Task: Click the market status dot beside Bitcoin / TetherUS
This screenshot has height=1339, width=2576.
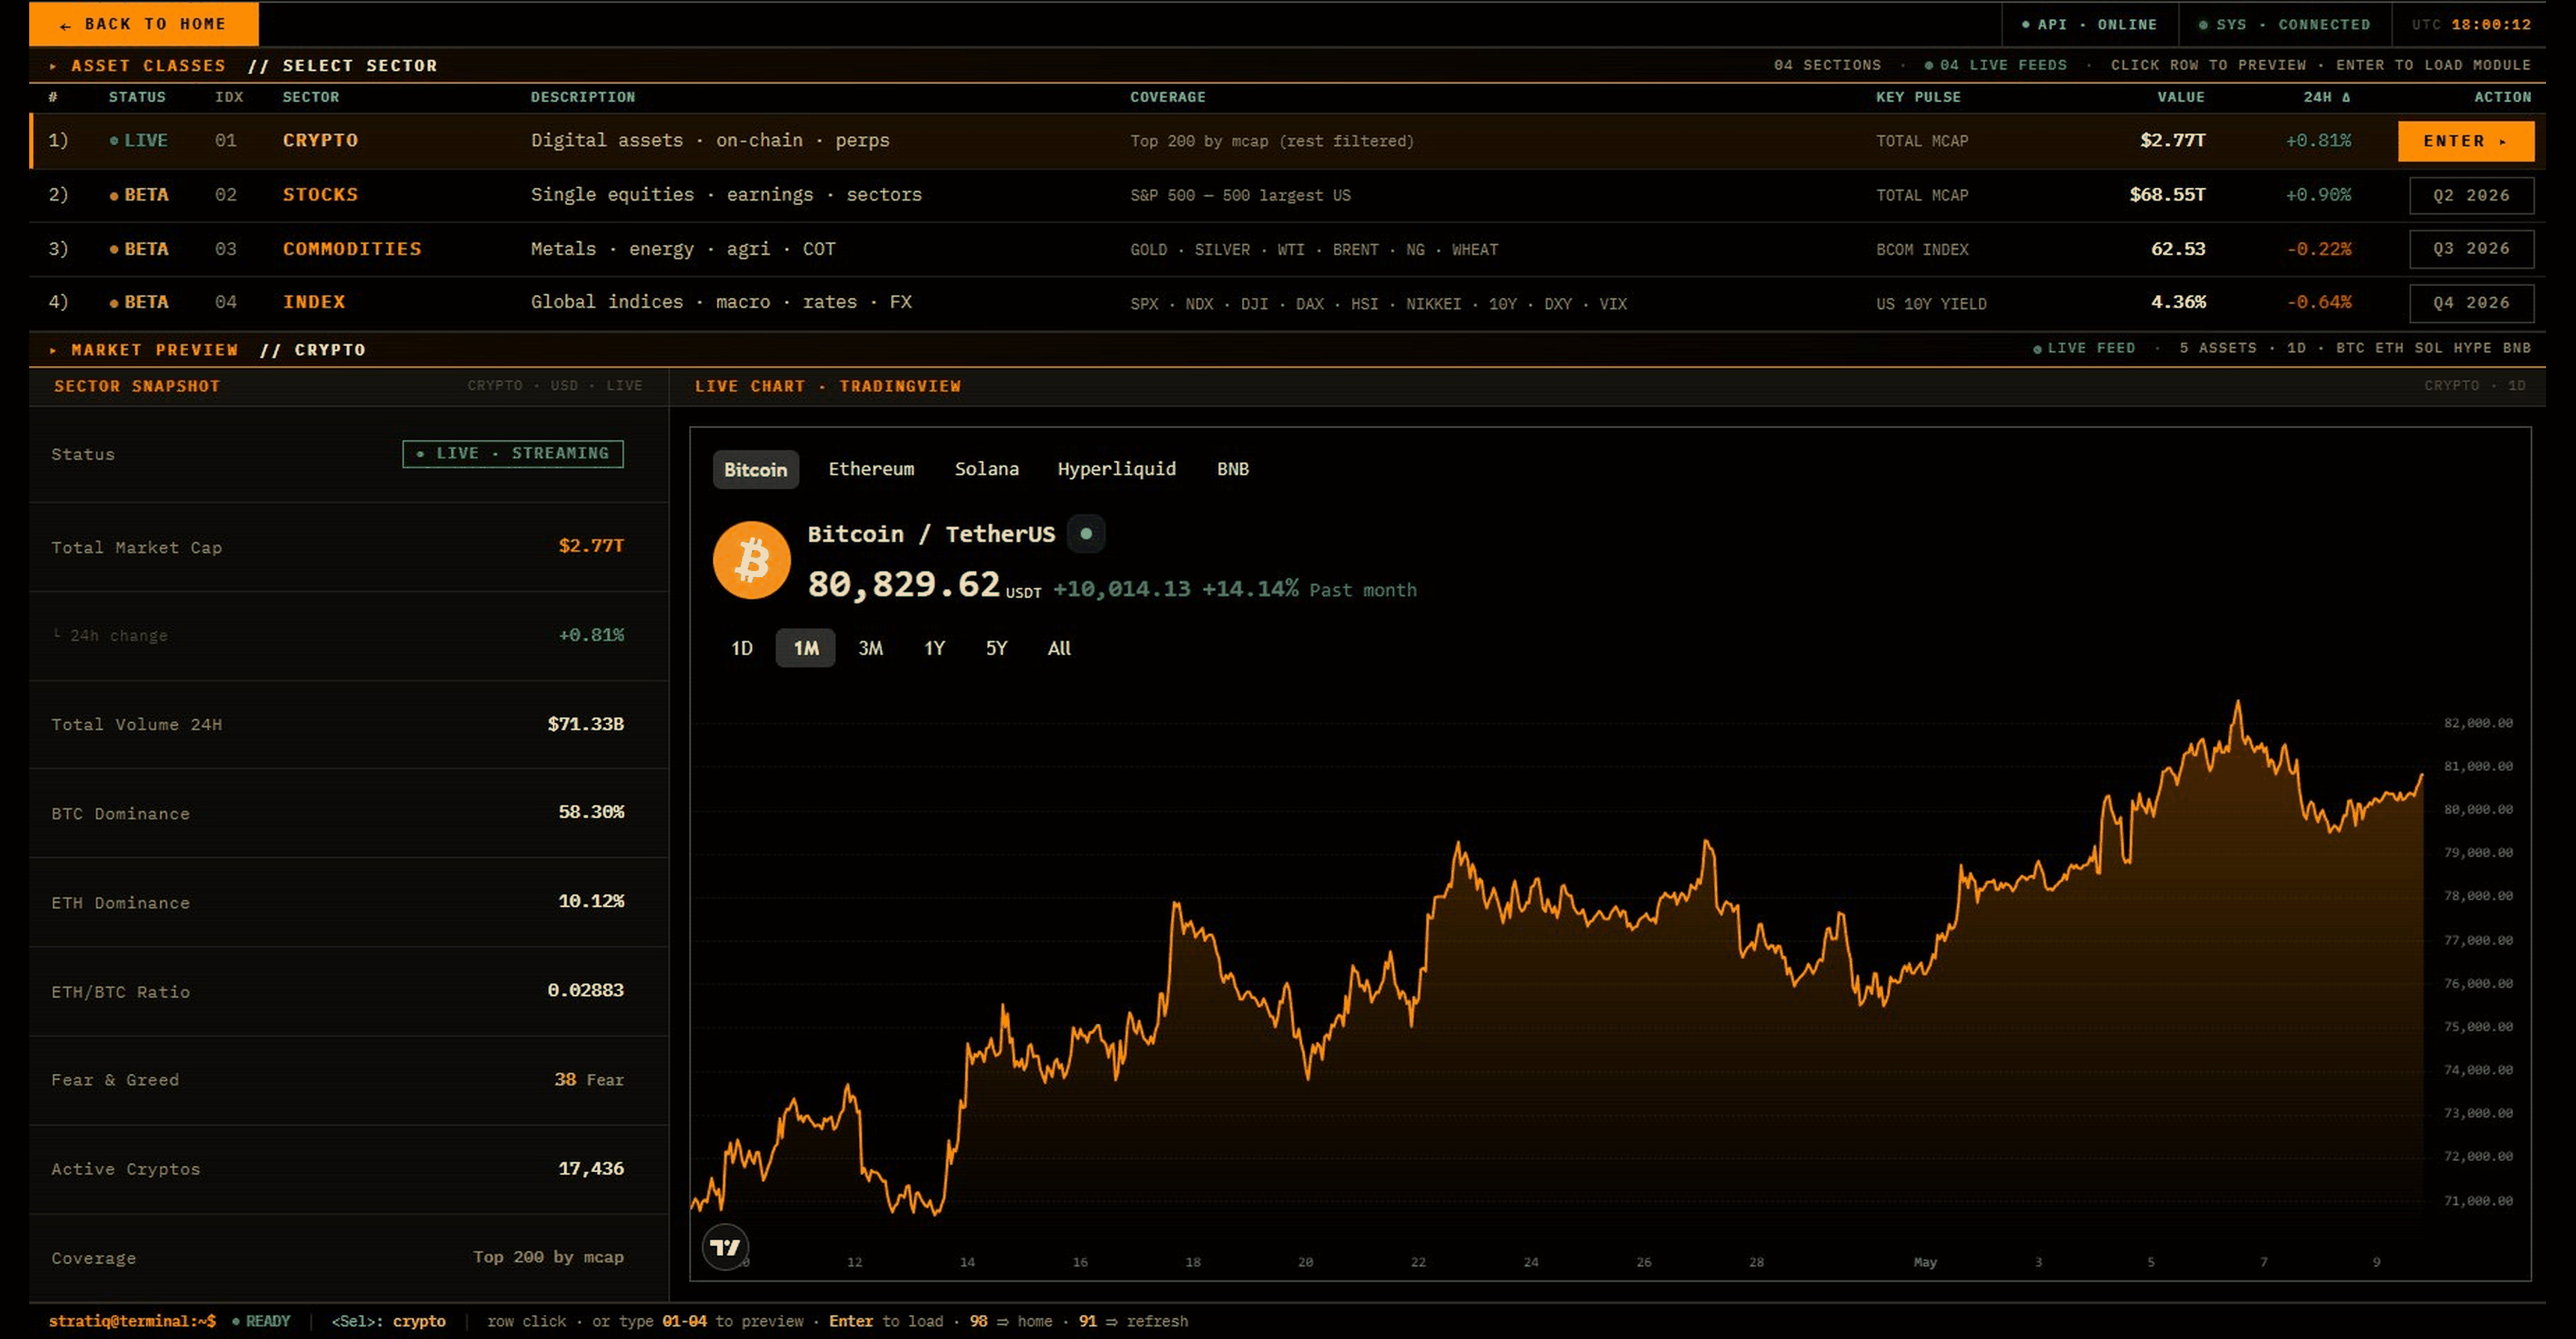Action: 1086,534
